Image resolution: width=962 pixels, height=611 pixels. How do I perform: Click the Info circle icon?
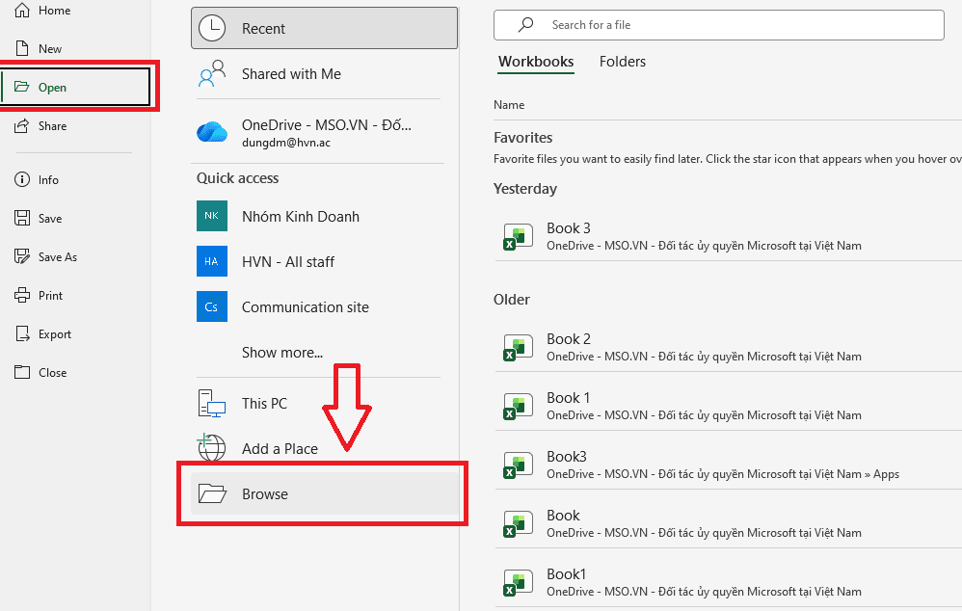(22, 179)
